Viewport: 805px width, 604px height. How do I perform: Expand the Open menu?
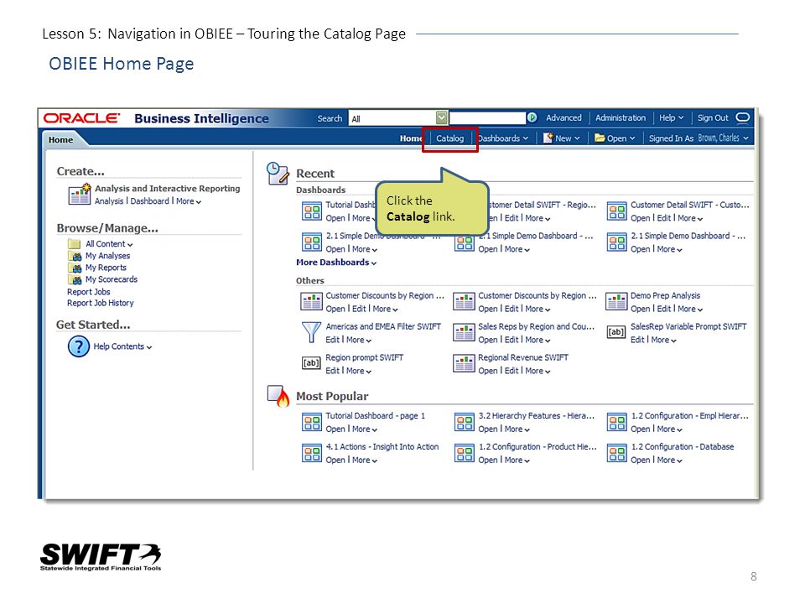click(621, 138)
